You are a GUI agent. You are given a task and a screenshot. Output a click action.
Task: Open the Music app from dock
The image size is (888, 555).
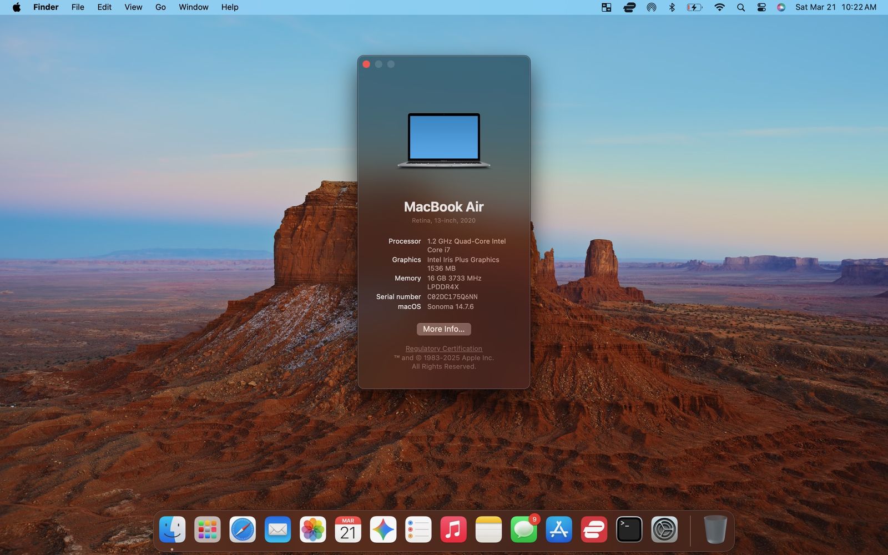[x=453, y=529]
